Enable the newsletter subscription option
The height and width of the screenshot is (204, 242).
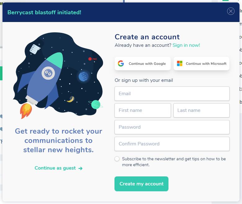tap(117, 159)
